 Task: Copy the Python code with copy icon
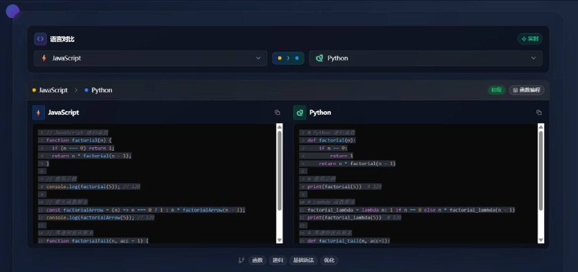pyautogui.click(x=538, y=113)
